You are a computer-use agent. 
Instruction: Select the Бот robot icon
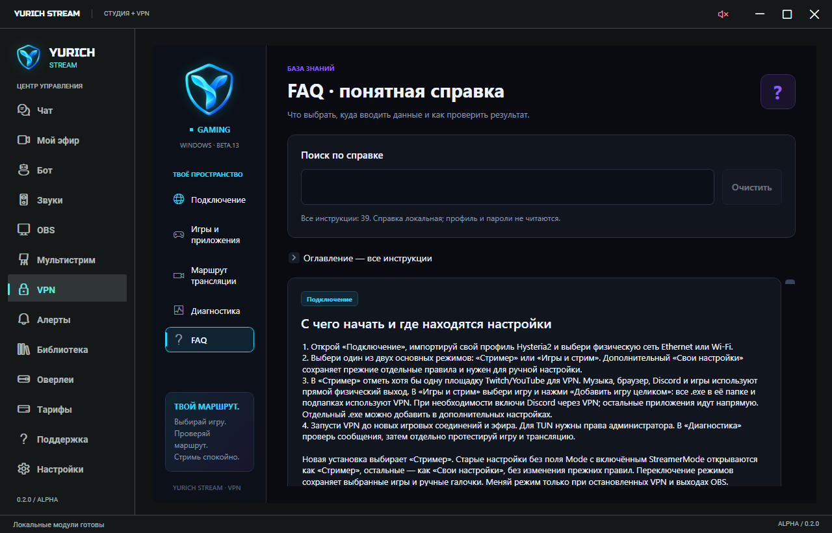tap(24, 170)
